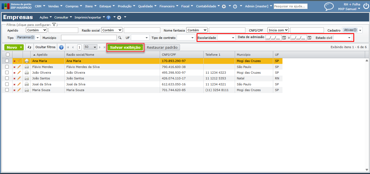Delete the Ana Maria row
This screenshot has width=370, height=174.
click(14, 61)
